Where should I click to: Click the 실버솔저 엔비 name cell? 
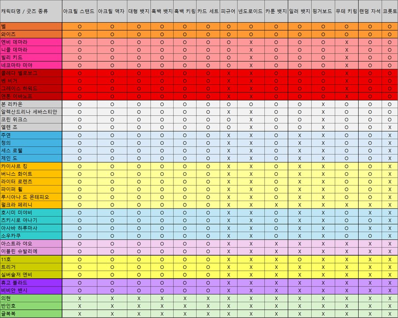pos(31,275)
